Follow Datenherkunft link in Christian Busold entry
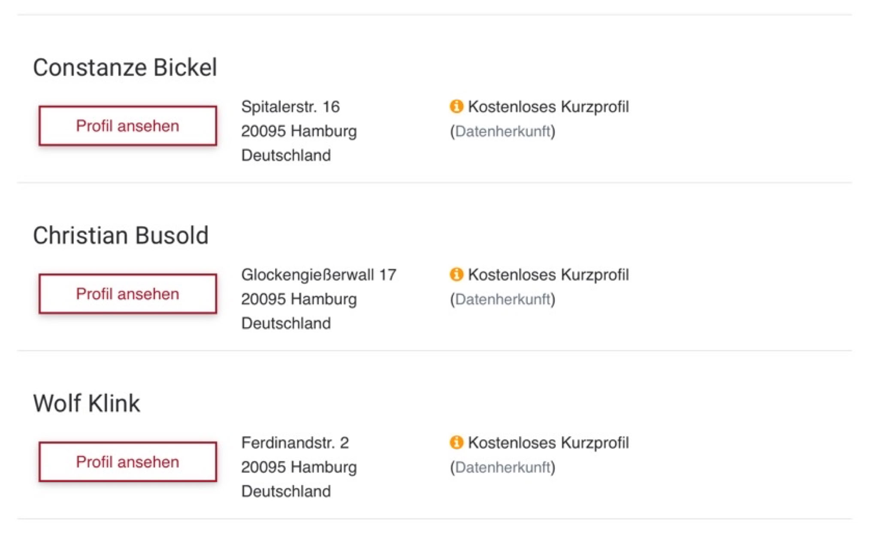Viewport: 883px width, 537px height. click(x=502, y=299)
